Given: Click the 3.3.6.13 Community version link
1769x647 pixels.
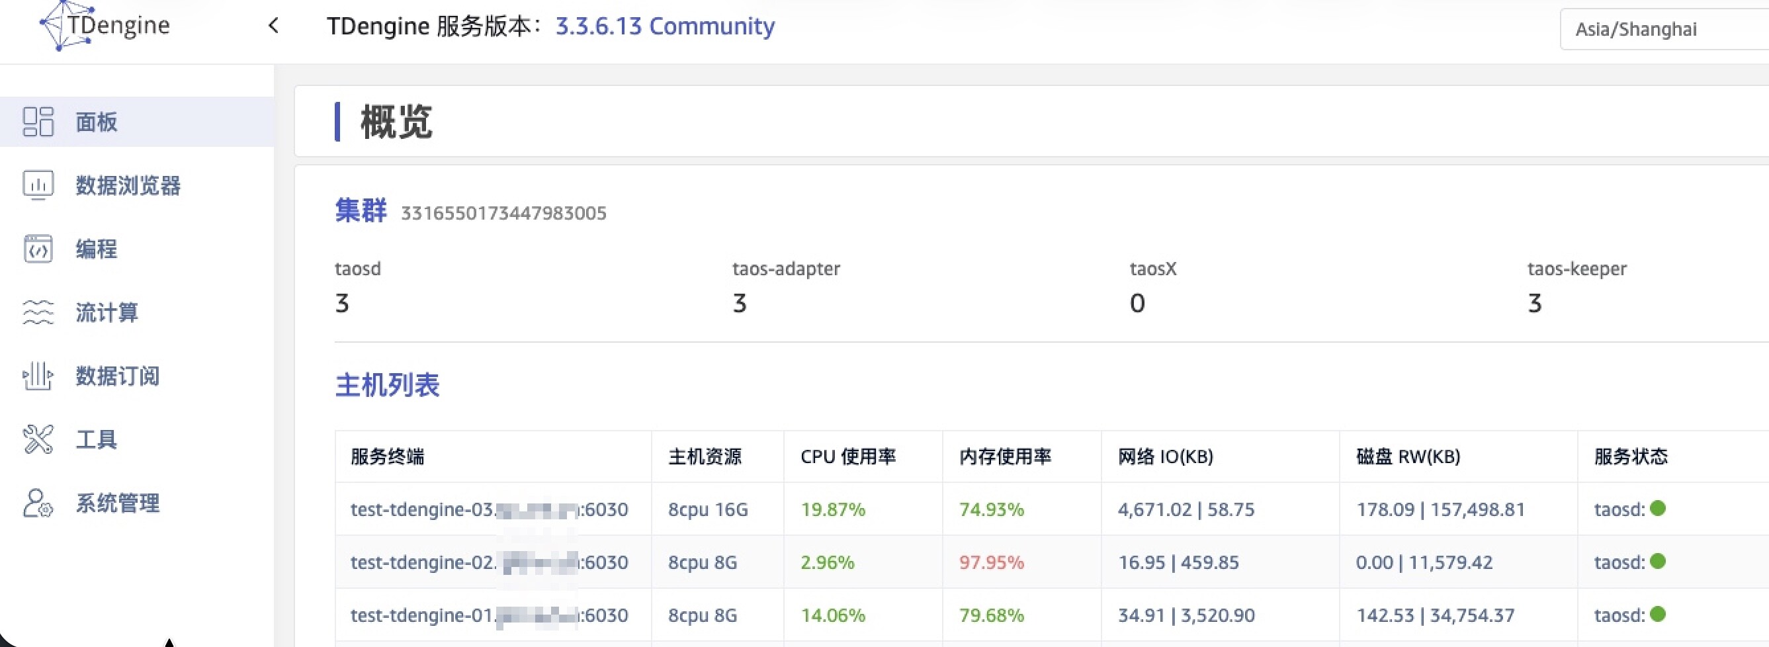Looking at the screenshot, I should [664, 26].
